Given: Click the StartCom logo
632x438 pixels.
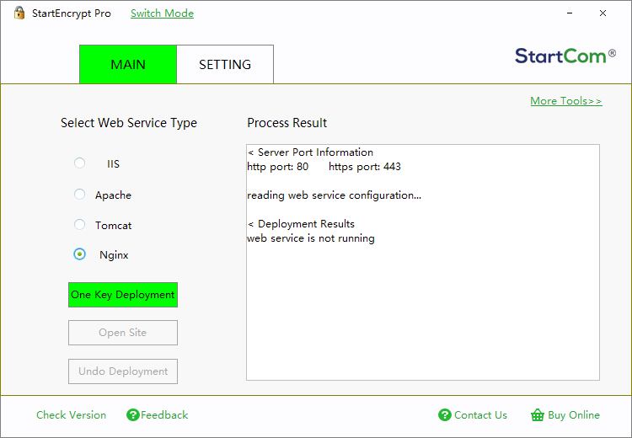Looking at the screenshot, I should tap(565, 56).
